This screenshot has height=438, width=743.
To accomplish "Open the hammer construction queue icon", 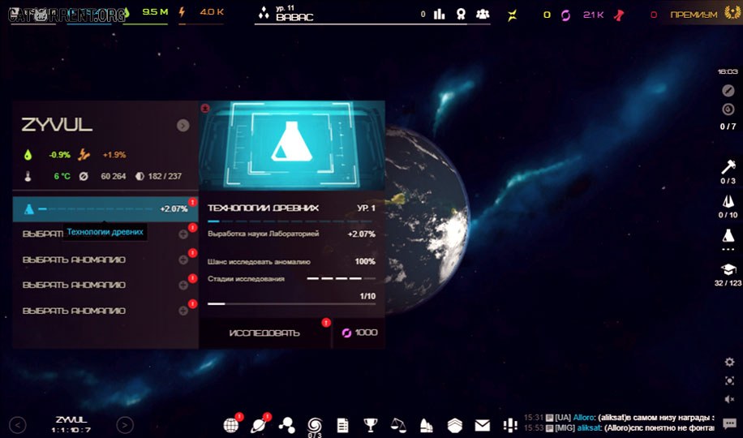I will (728, 167).
